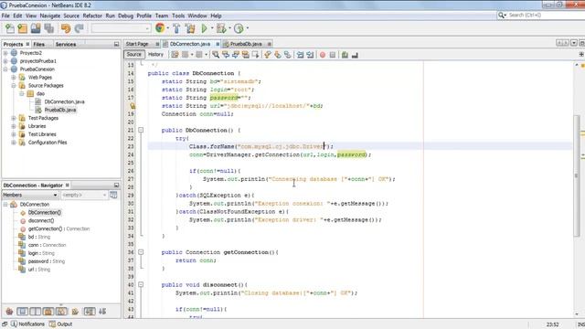The height and width of the screenshot is (329, 585).
Task: Click the Find Selection magnifier icon in editor toolbar
Action: pyautogui.click(x=216, y=55)
